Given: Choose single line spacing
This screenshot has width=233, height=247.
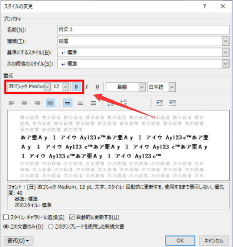Looking at the screenshot, I should coord(67,103).
